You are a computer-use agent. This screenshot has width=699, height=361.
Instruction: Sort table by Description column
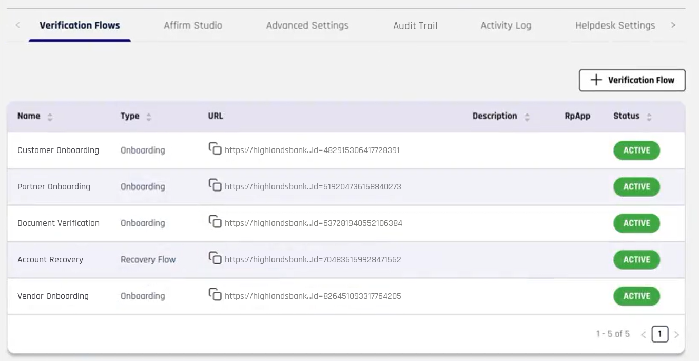(527, 117)
